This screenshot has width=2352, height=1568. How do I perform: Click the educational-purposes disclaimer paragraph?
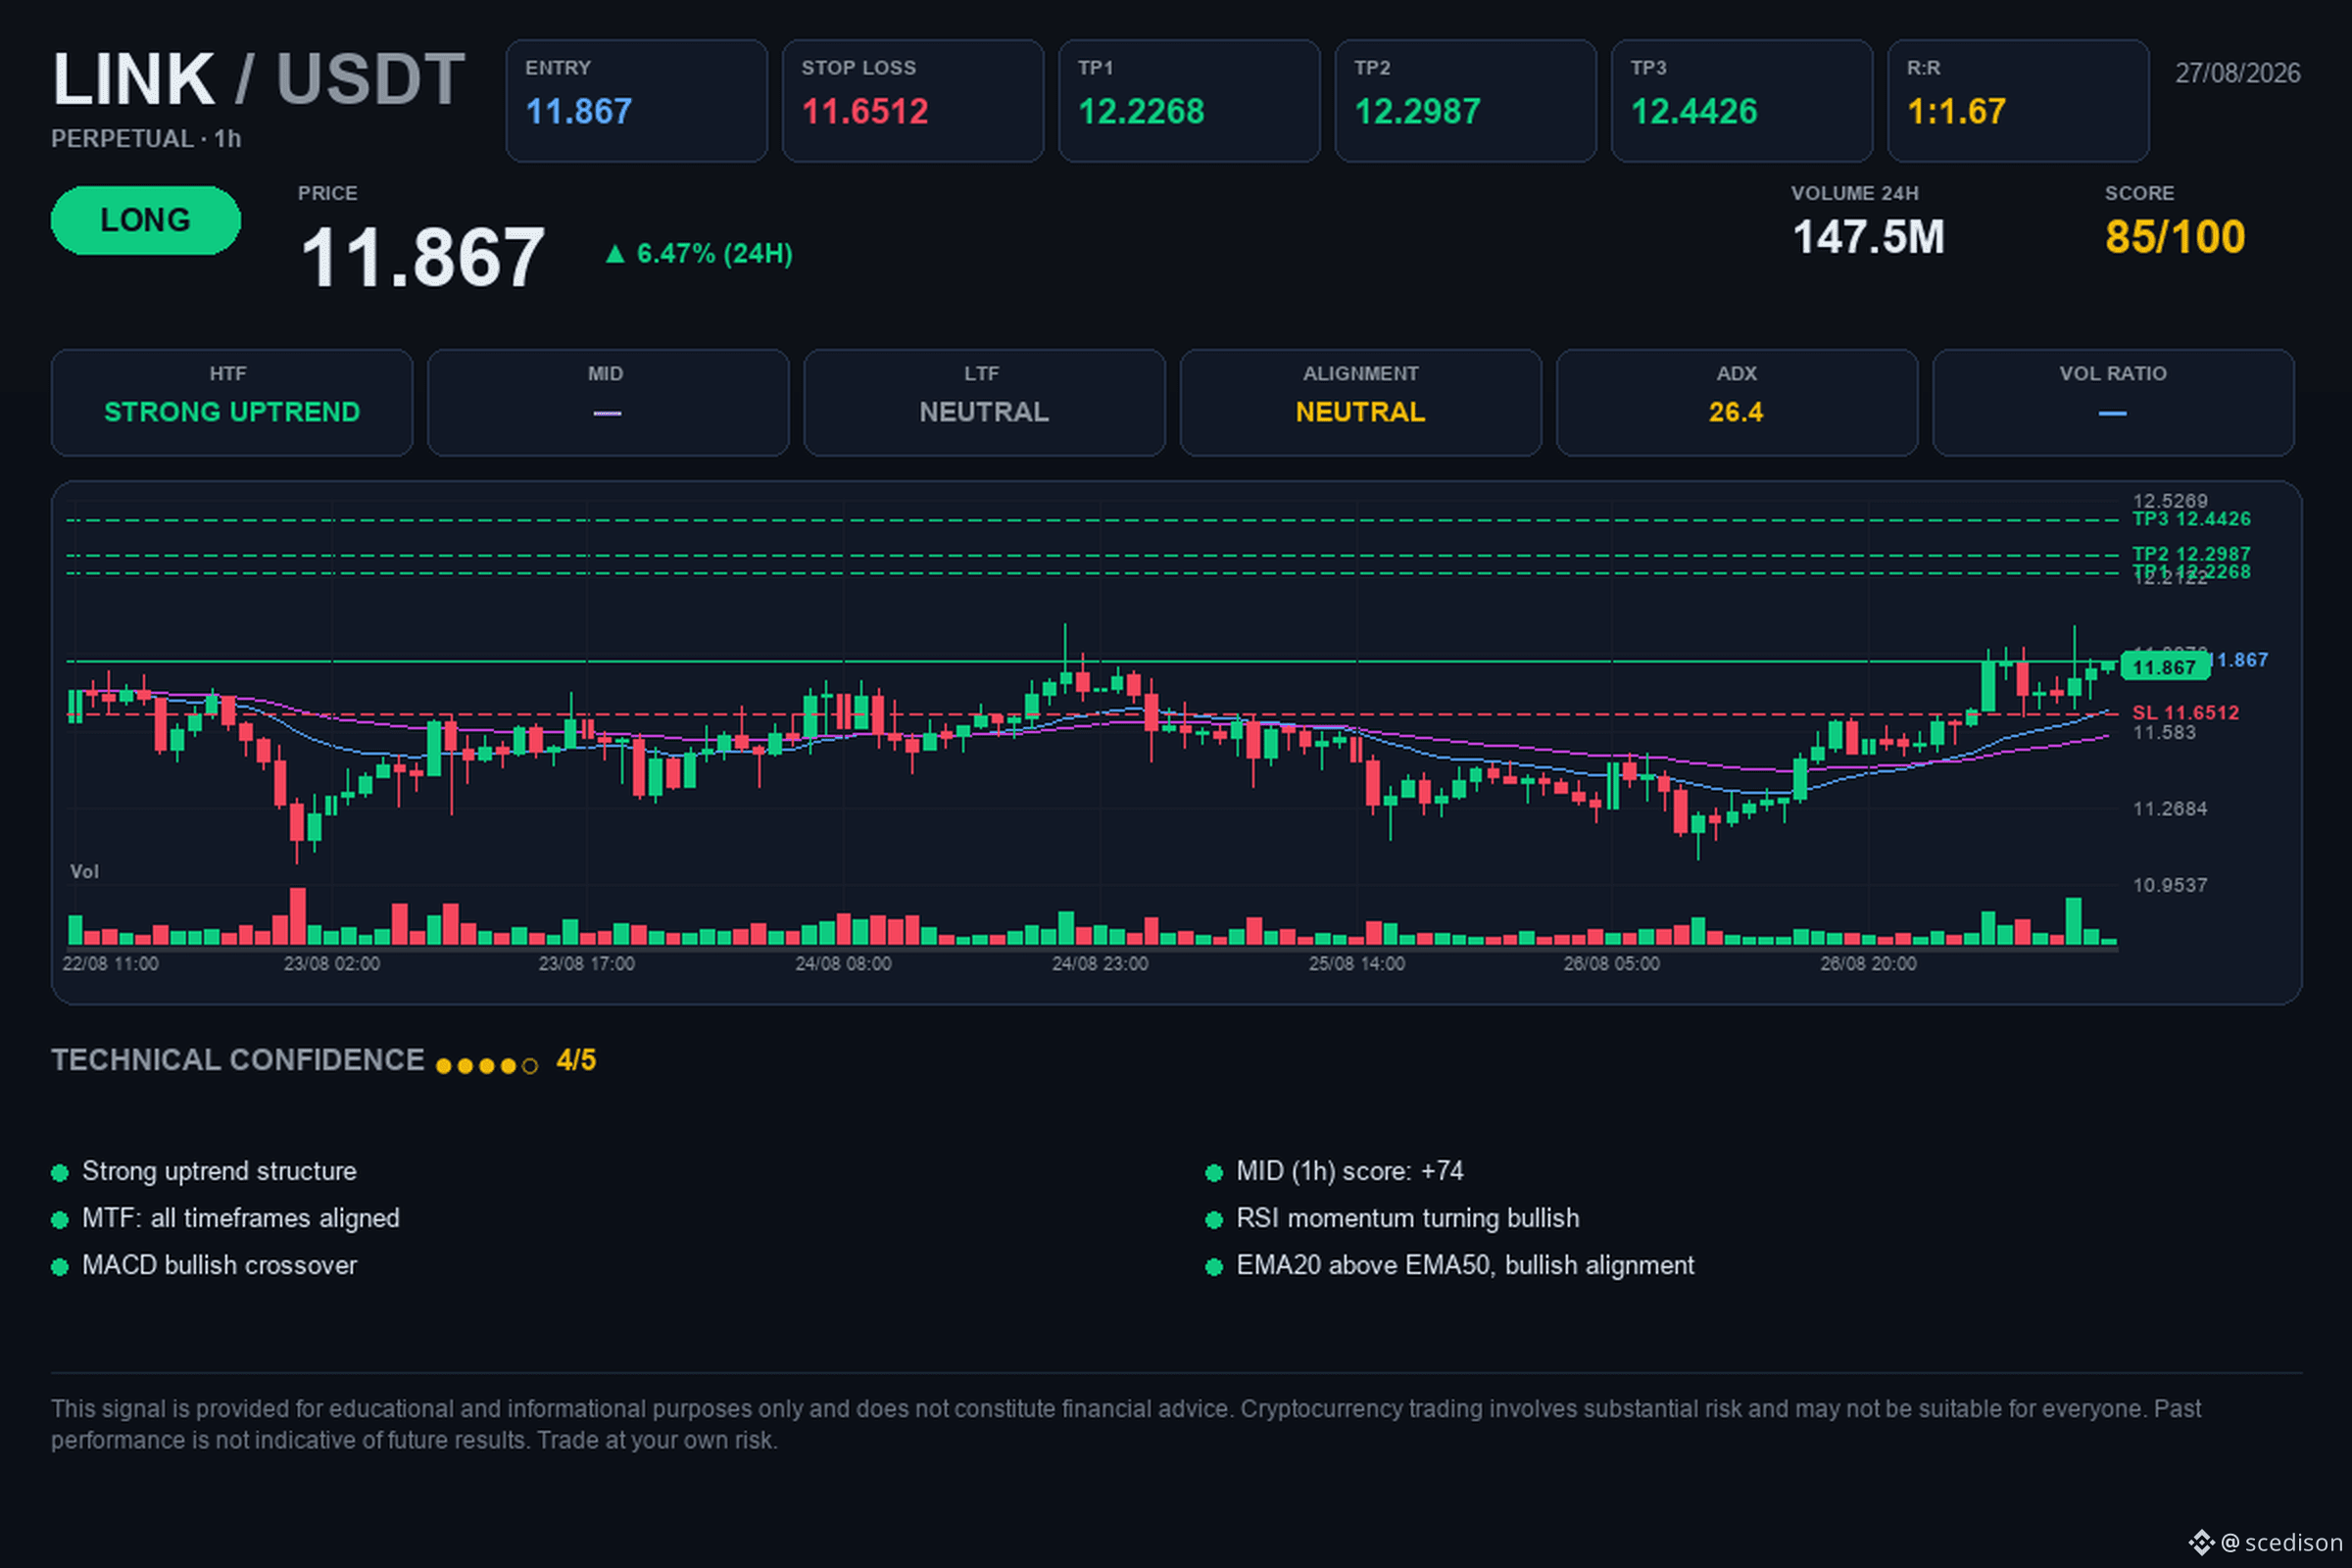(1126, 1424)
